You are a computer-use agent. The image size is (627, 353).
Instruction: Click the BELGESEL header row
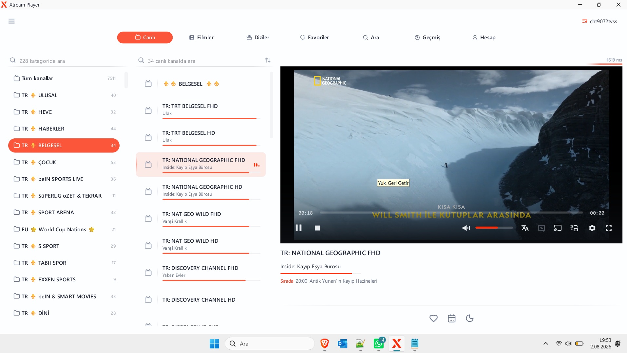tap(201, 84)
